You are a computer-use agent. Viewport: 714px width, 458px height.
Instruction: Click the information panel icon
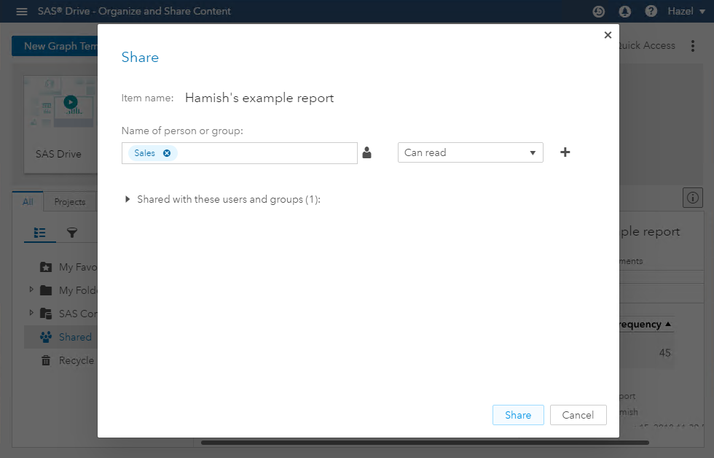692,197
